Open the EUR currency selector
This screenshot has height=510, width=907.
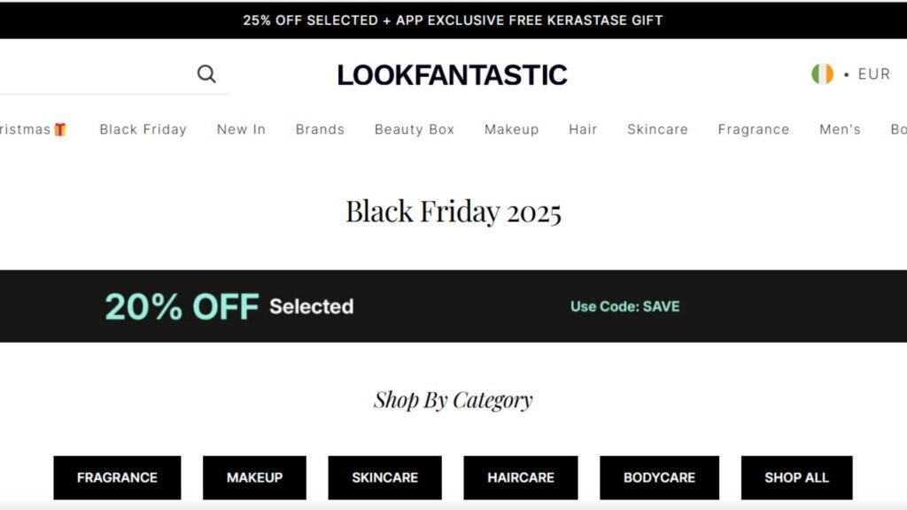(872, 74)
